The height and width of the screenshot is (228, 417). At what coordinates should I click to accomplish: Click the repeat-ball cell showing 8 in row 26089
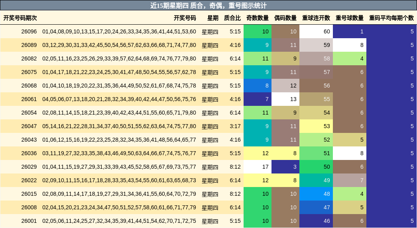click(x=350, y=45)
